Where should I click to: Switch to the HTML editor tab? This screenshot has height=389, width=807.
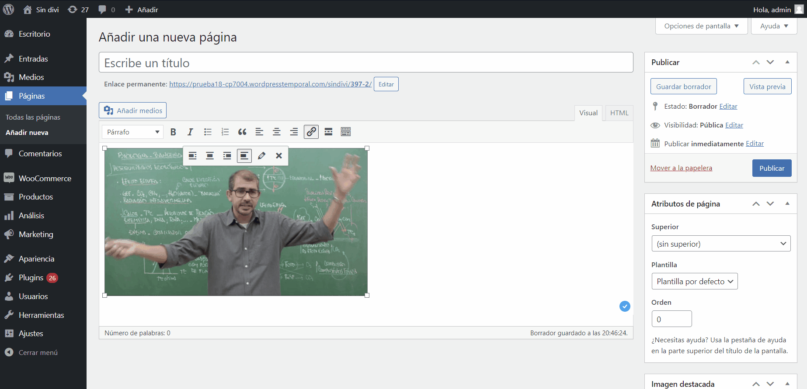click(x=619, y=113)
